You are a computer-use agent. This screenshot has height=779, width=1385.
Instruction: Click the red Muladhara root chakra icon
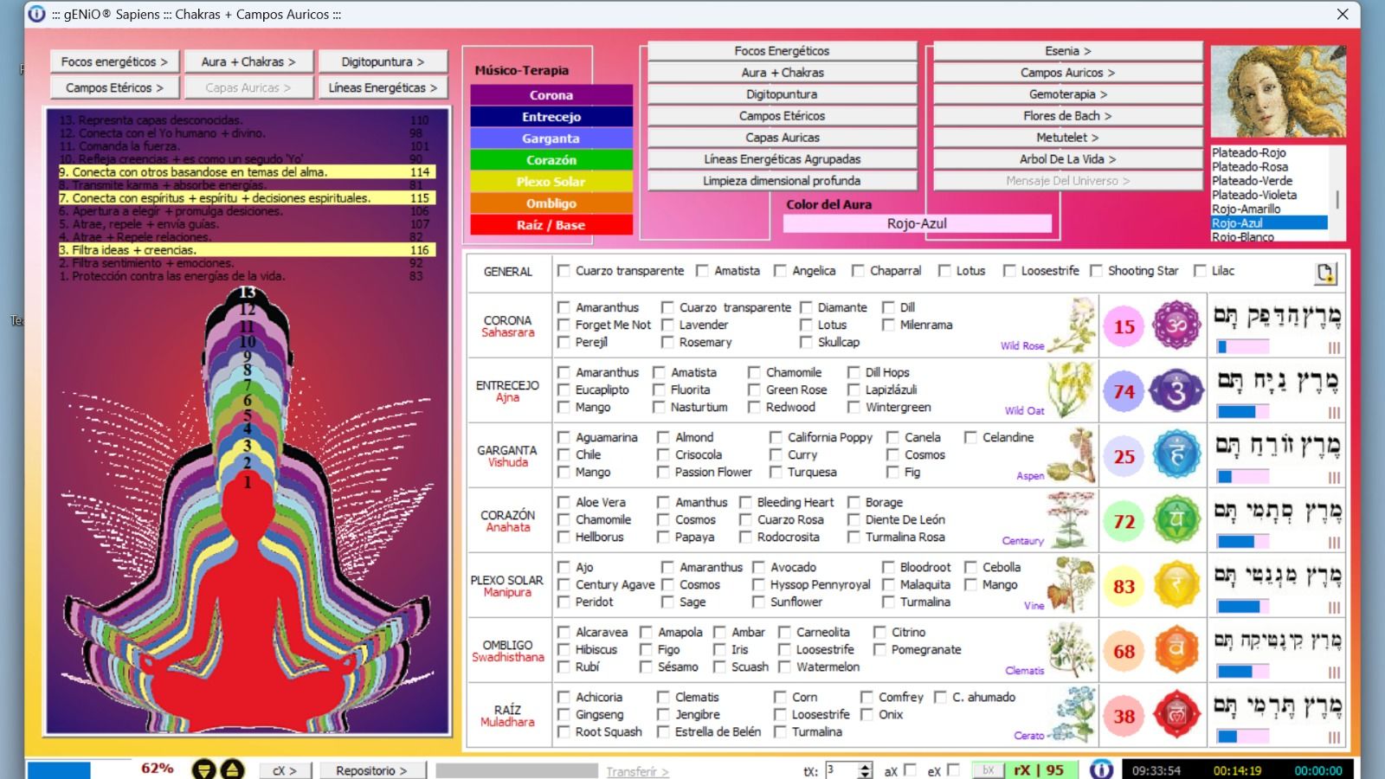[x=1176, y=716]
